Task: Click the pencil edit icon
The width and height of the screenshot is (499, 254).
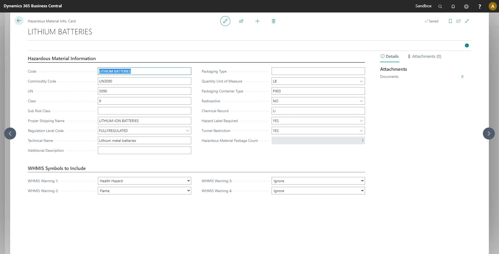Action: [225, 21]
